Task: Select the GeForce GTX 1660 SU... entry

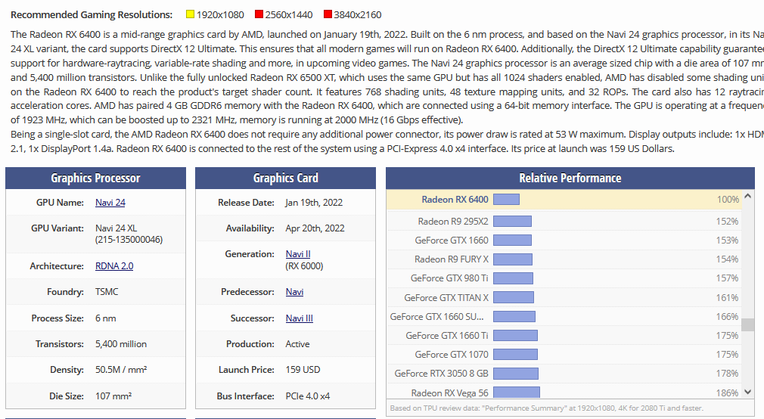Action: click(x=564, y=317)
